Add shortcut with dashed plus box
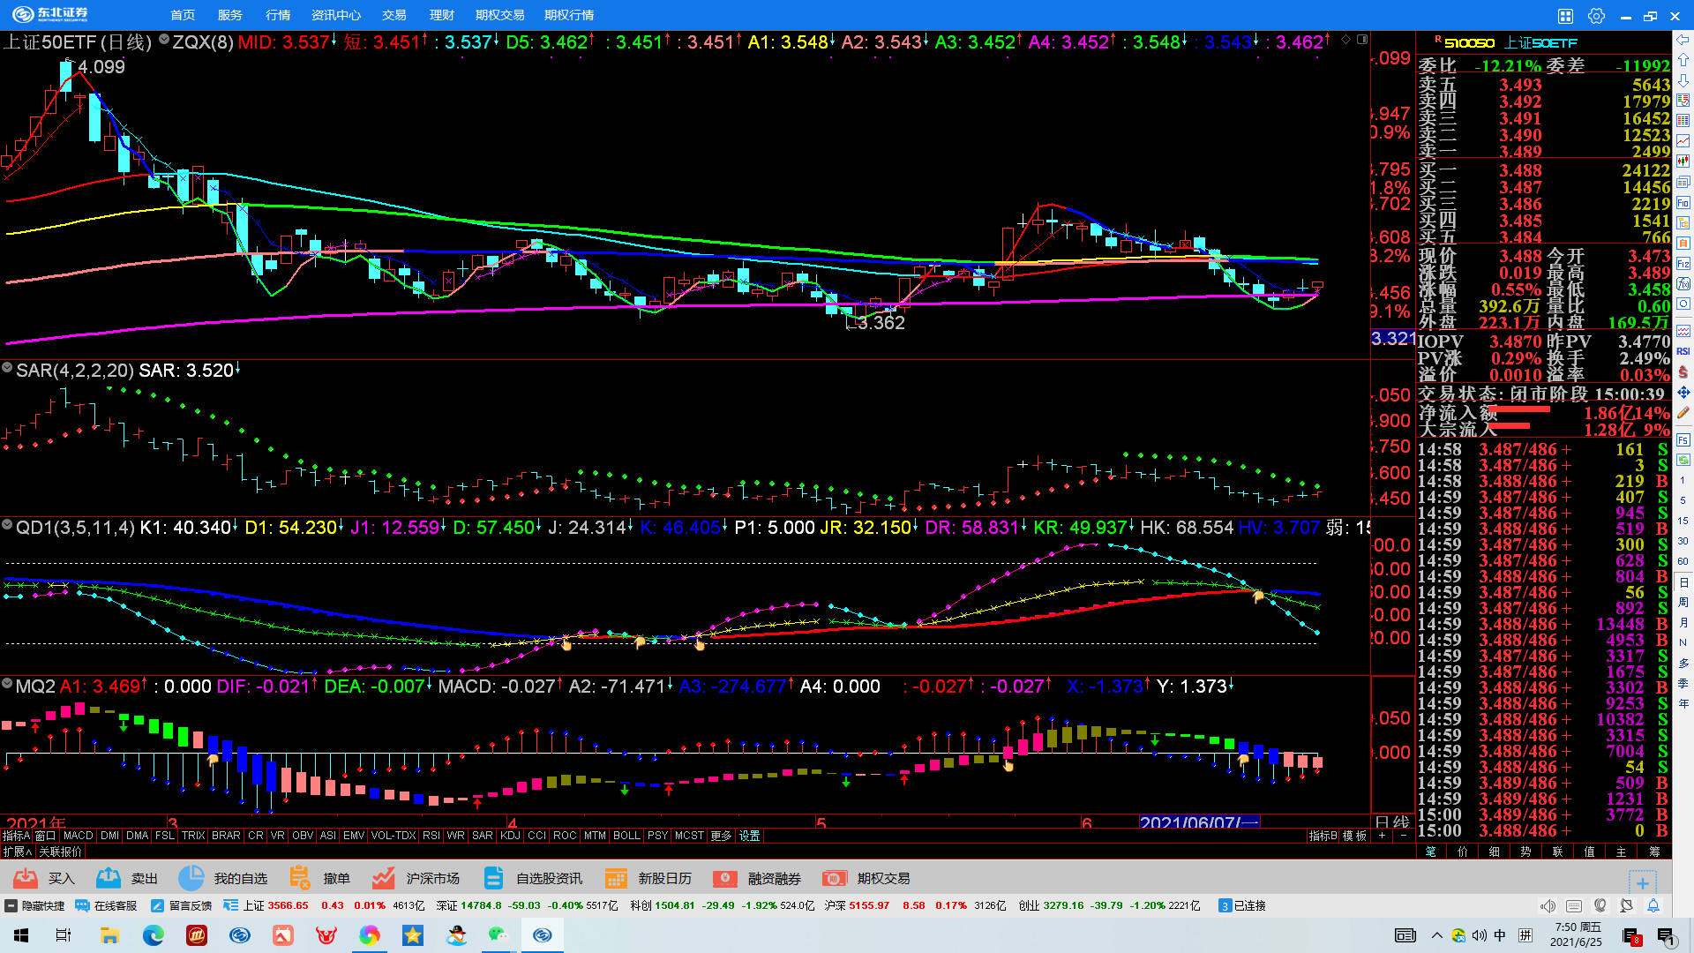The image size is (1694, 953). pos(1642,882)
